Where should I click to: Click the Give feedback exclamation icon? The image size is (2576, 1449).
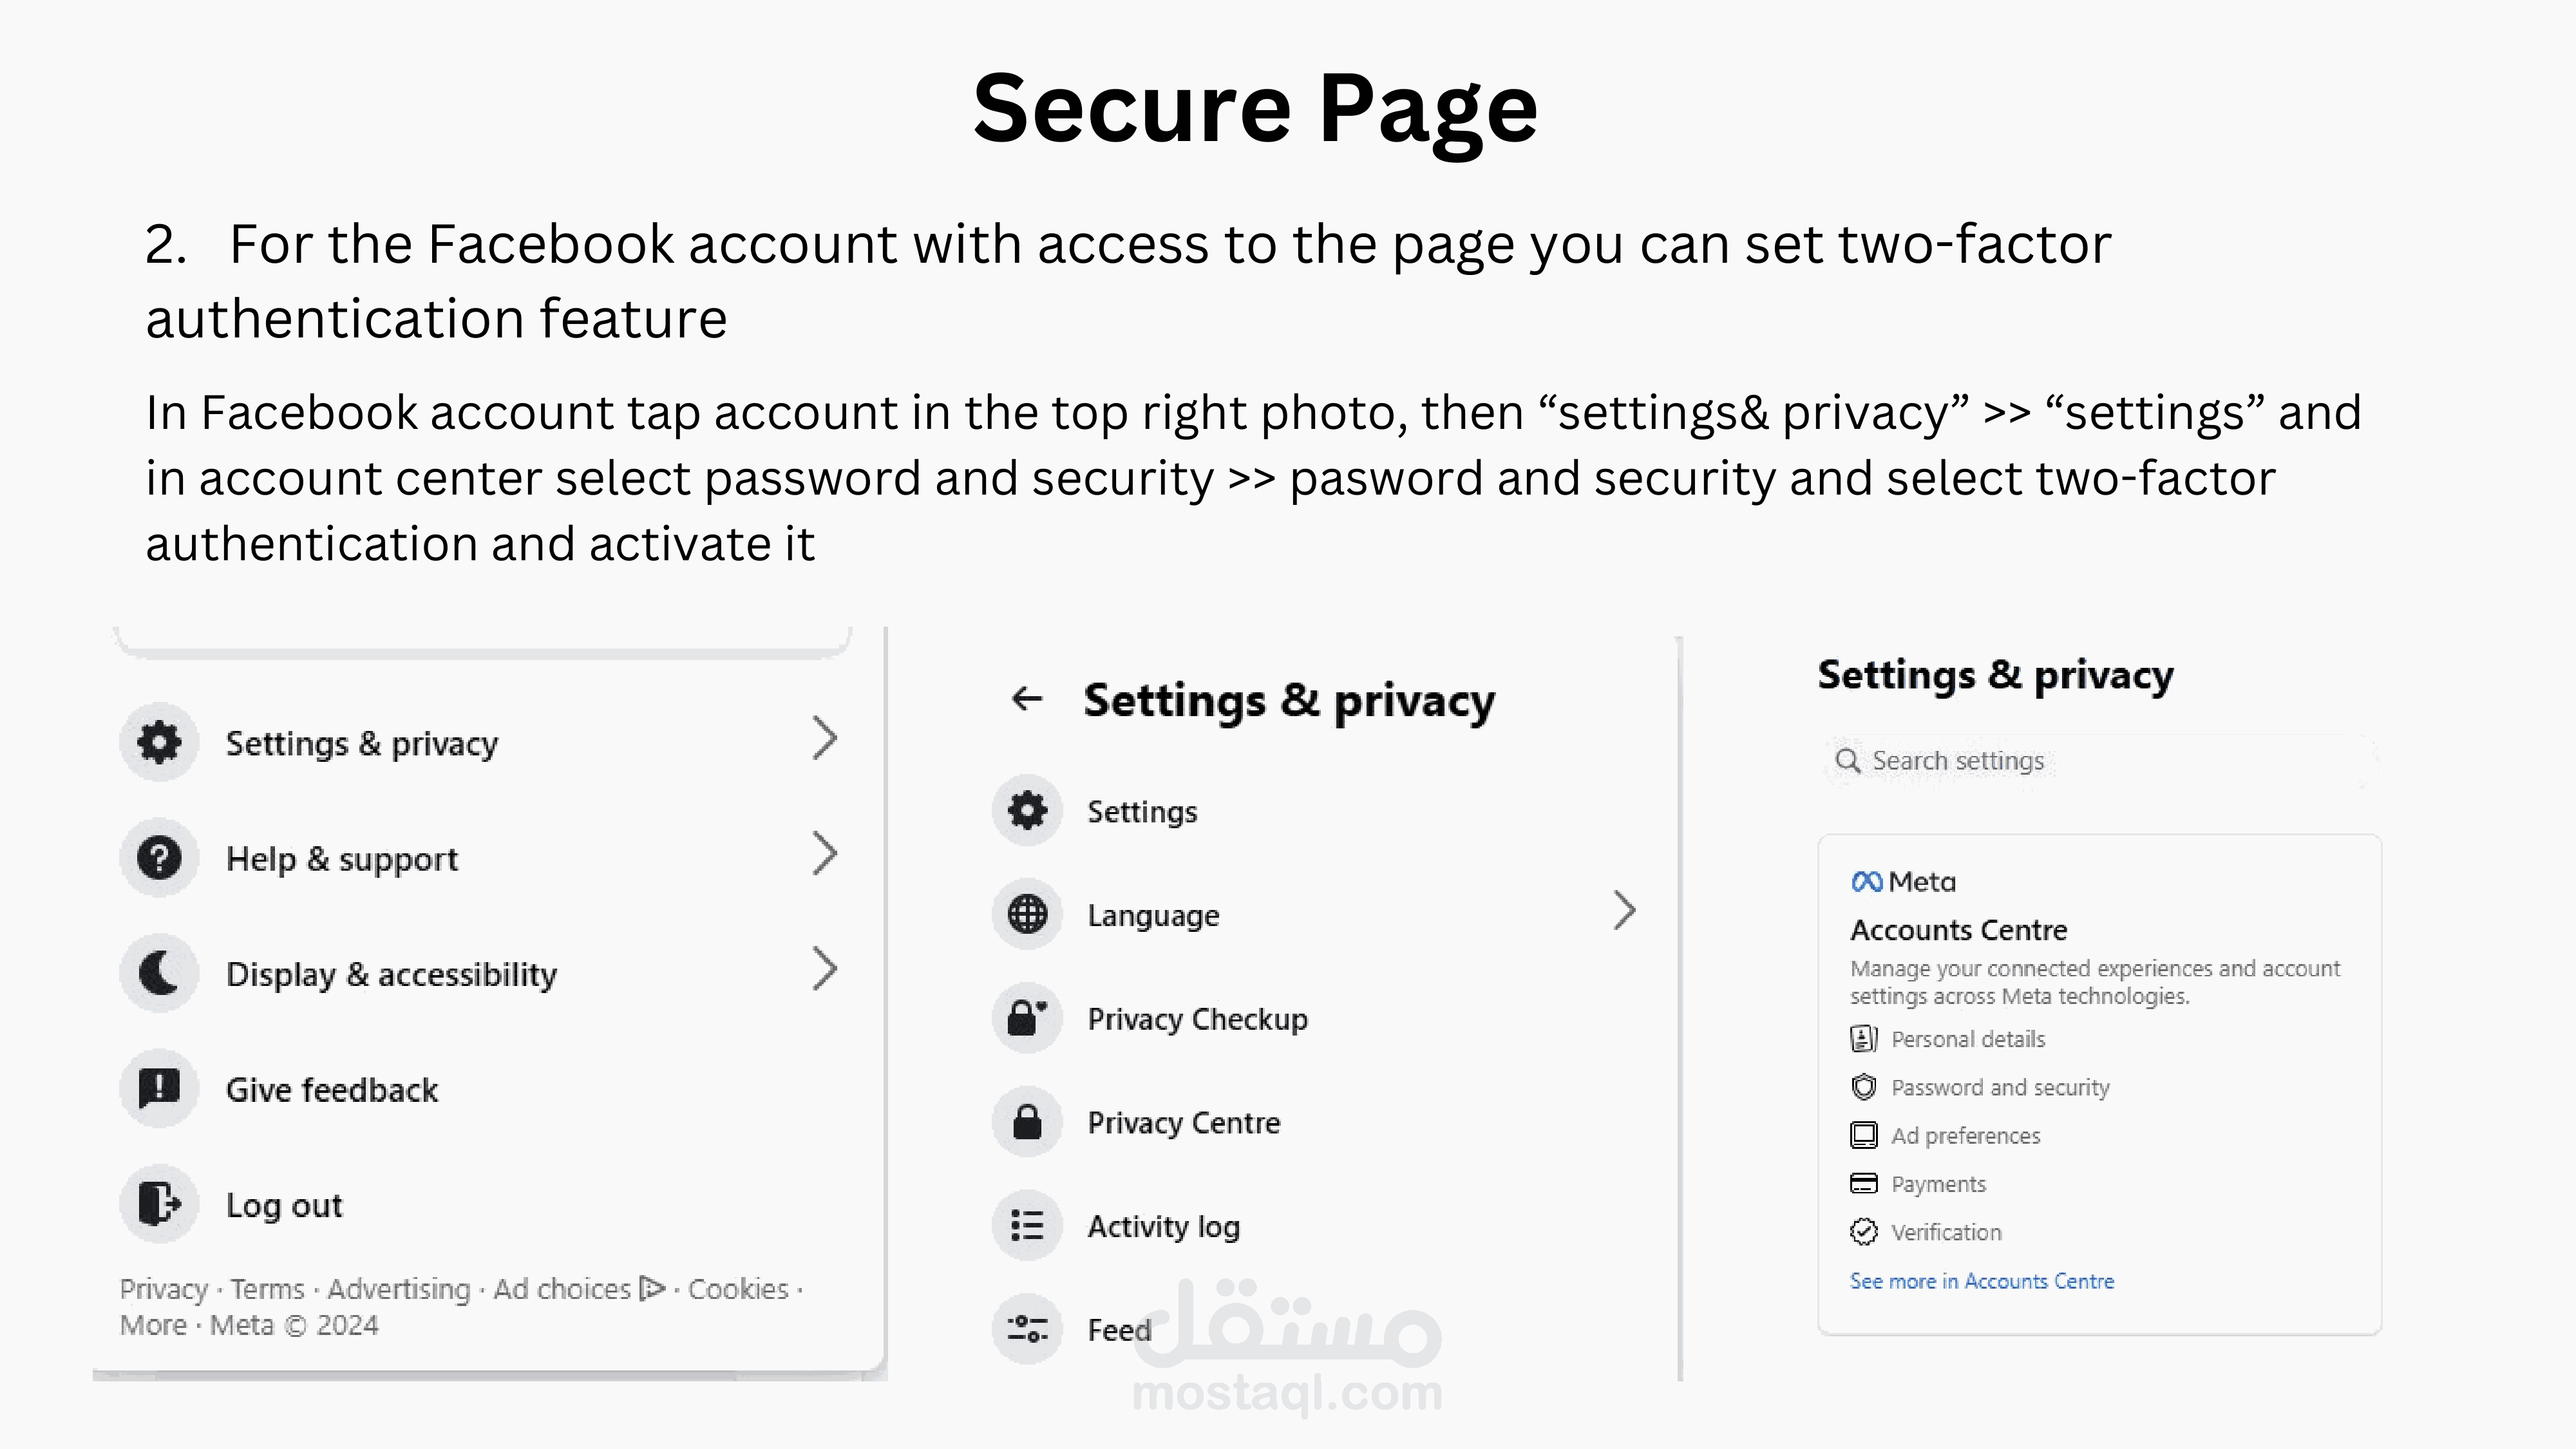pyautogui.click(x=159, y=1088)
